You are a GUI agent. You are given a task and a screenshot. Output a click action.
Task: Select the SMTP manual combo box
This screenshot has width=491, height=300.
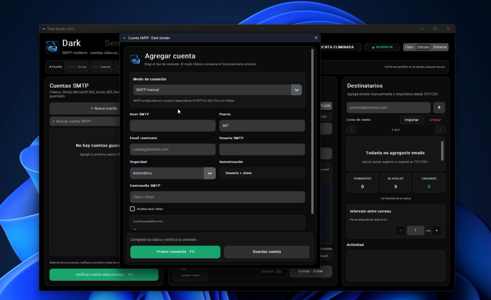pyautogui.click(x=217, y=90)
